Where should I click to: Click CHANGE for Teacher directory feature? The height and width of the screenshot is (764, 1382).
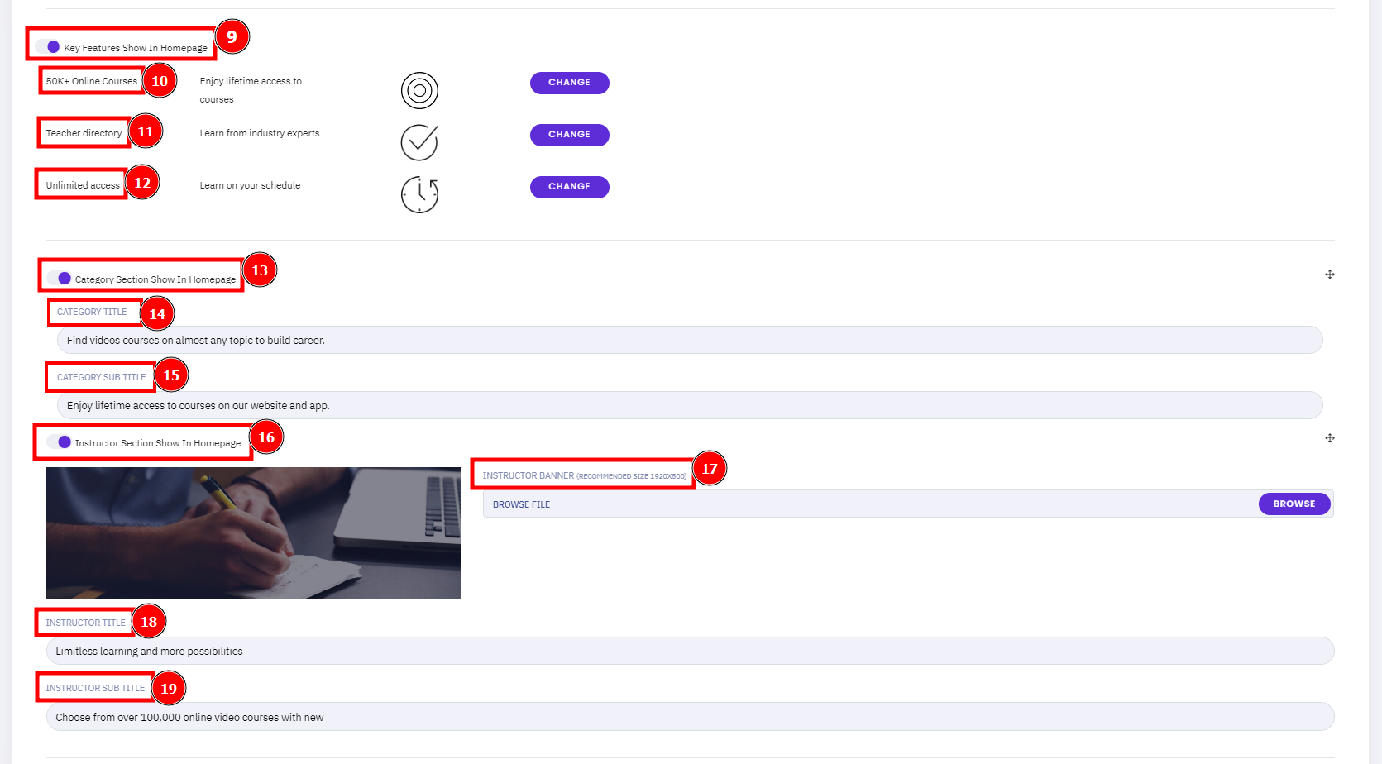pos(570,135)
